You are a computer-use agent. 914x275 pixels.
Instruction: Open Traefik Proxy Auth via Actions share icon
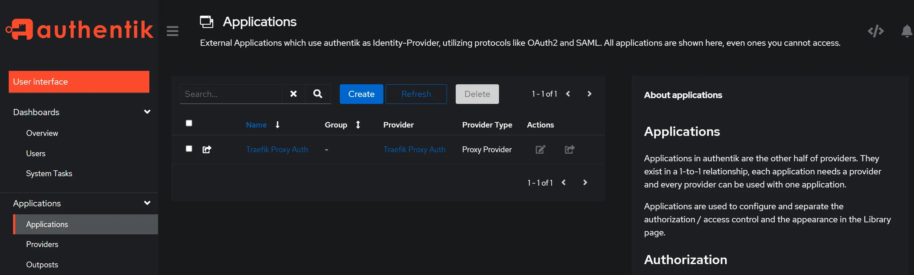click(x=569, y=149)
